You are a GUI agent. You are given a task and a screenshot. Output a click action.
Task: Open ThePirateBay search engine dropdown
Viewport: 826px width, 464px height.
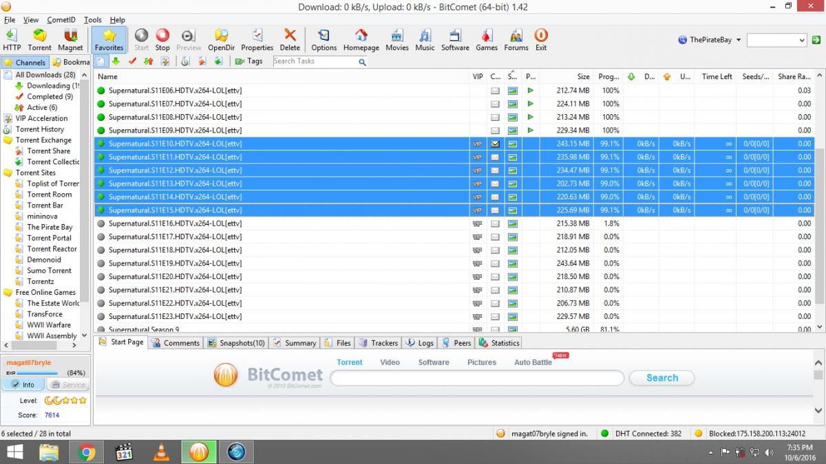pos(710,40)
